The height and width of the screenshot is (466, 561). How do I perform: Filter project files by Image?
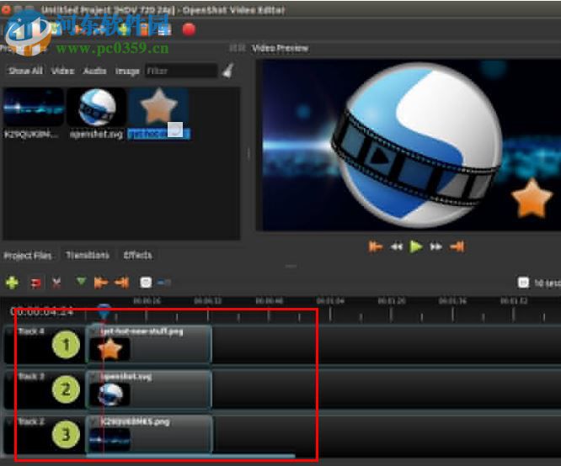pyautogui.click(x=127, y=71)
